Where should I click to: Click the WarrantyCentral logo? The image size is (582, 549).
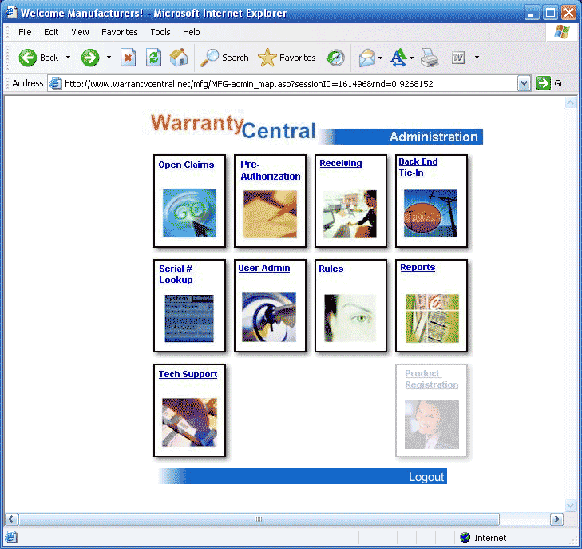click(233, 127)
